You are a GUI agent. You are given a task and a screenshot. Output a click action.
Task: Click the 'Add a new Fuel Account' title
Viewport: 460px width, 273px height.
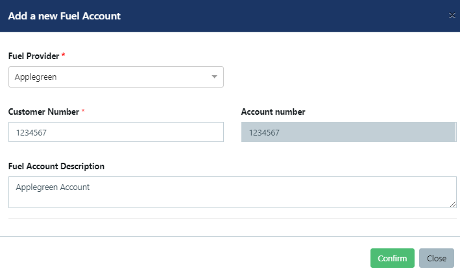point(64,16)
